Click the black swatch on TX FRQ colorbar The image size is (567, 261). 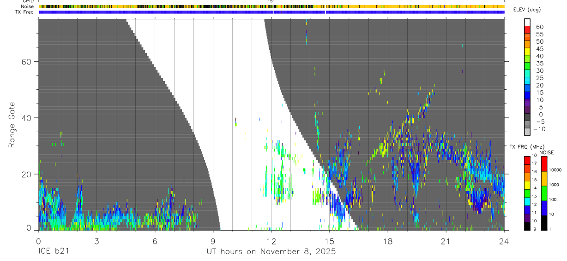pos(527,226)
